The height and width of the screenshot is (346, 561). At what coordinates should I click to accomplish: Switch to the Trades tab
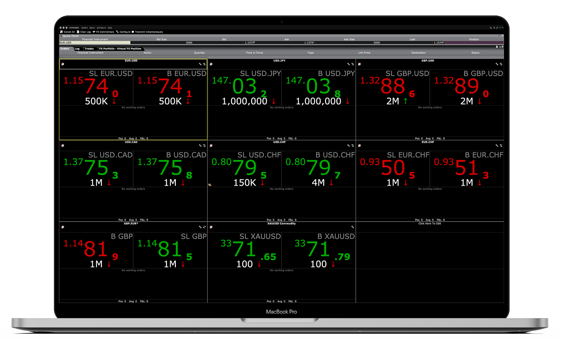[x=89, y=49]
